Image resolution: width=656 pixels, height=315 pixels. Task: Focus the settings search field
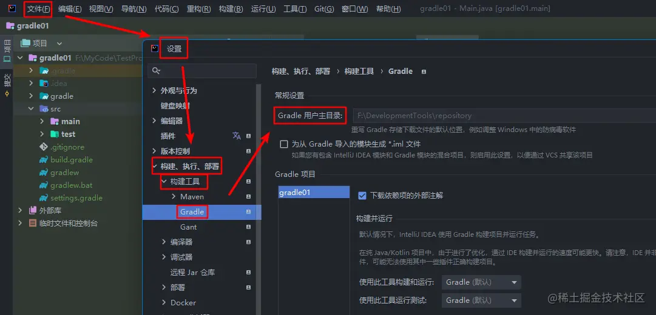click(x=202, y=71)
